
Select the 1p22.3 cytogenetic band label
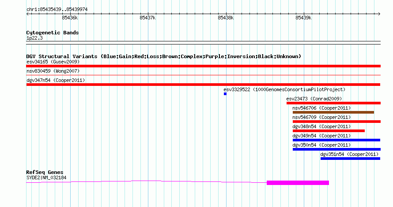[34, 38]
